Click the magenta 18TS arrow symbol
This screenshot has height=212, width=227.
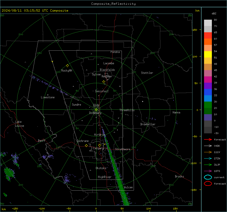[x=208, y=171]
